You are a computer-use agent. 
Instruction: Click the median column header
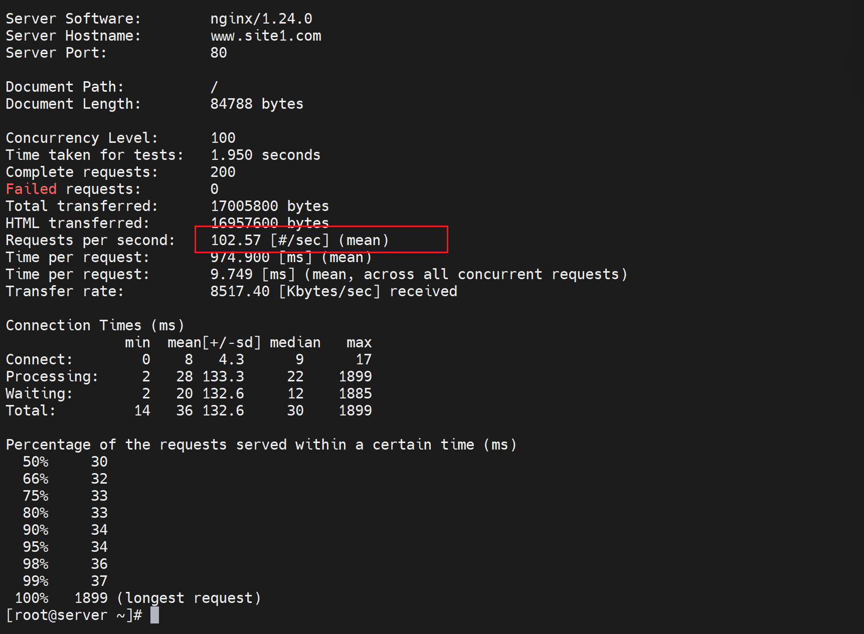pos(295,343)
